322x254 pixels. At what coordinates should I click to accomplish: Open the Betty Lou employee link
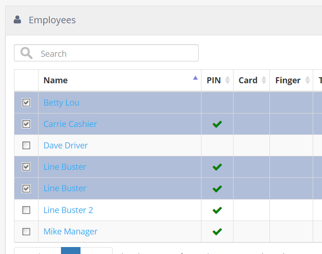61,103
